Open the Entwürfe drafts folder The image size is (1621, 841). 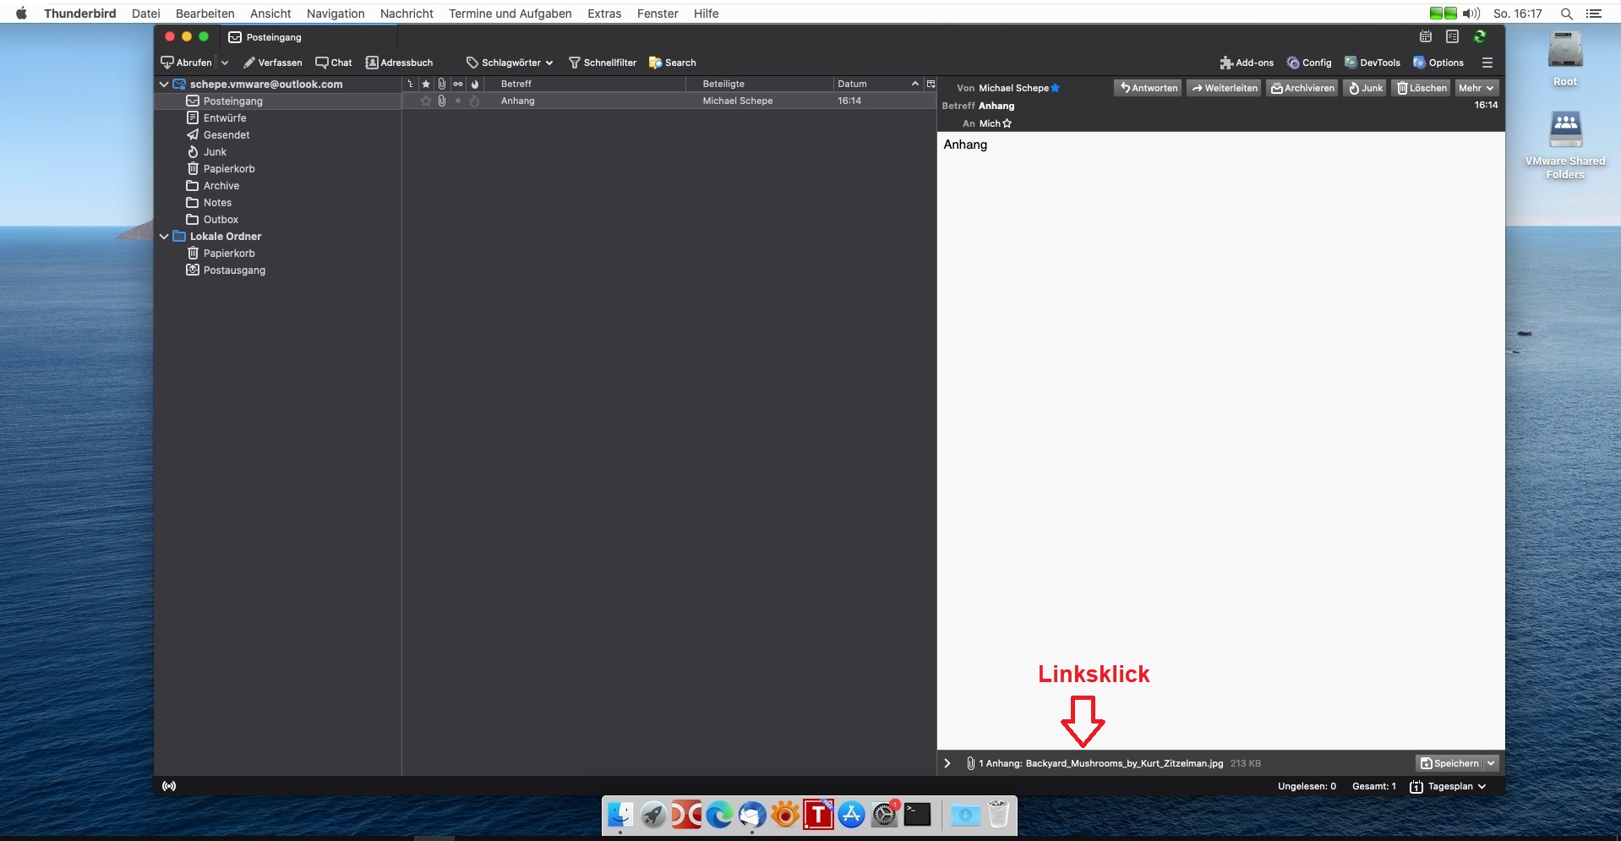277,118
